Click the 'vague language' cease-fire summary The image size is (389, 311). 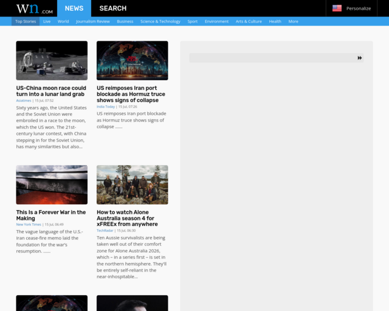pyautogui.click(x=50, y=241)
